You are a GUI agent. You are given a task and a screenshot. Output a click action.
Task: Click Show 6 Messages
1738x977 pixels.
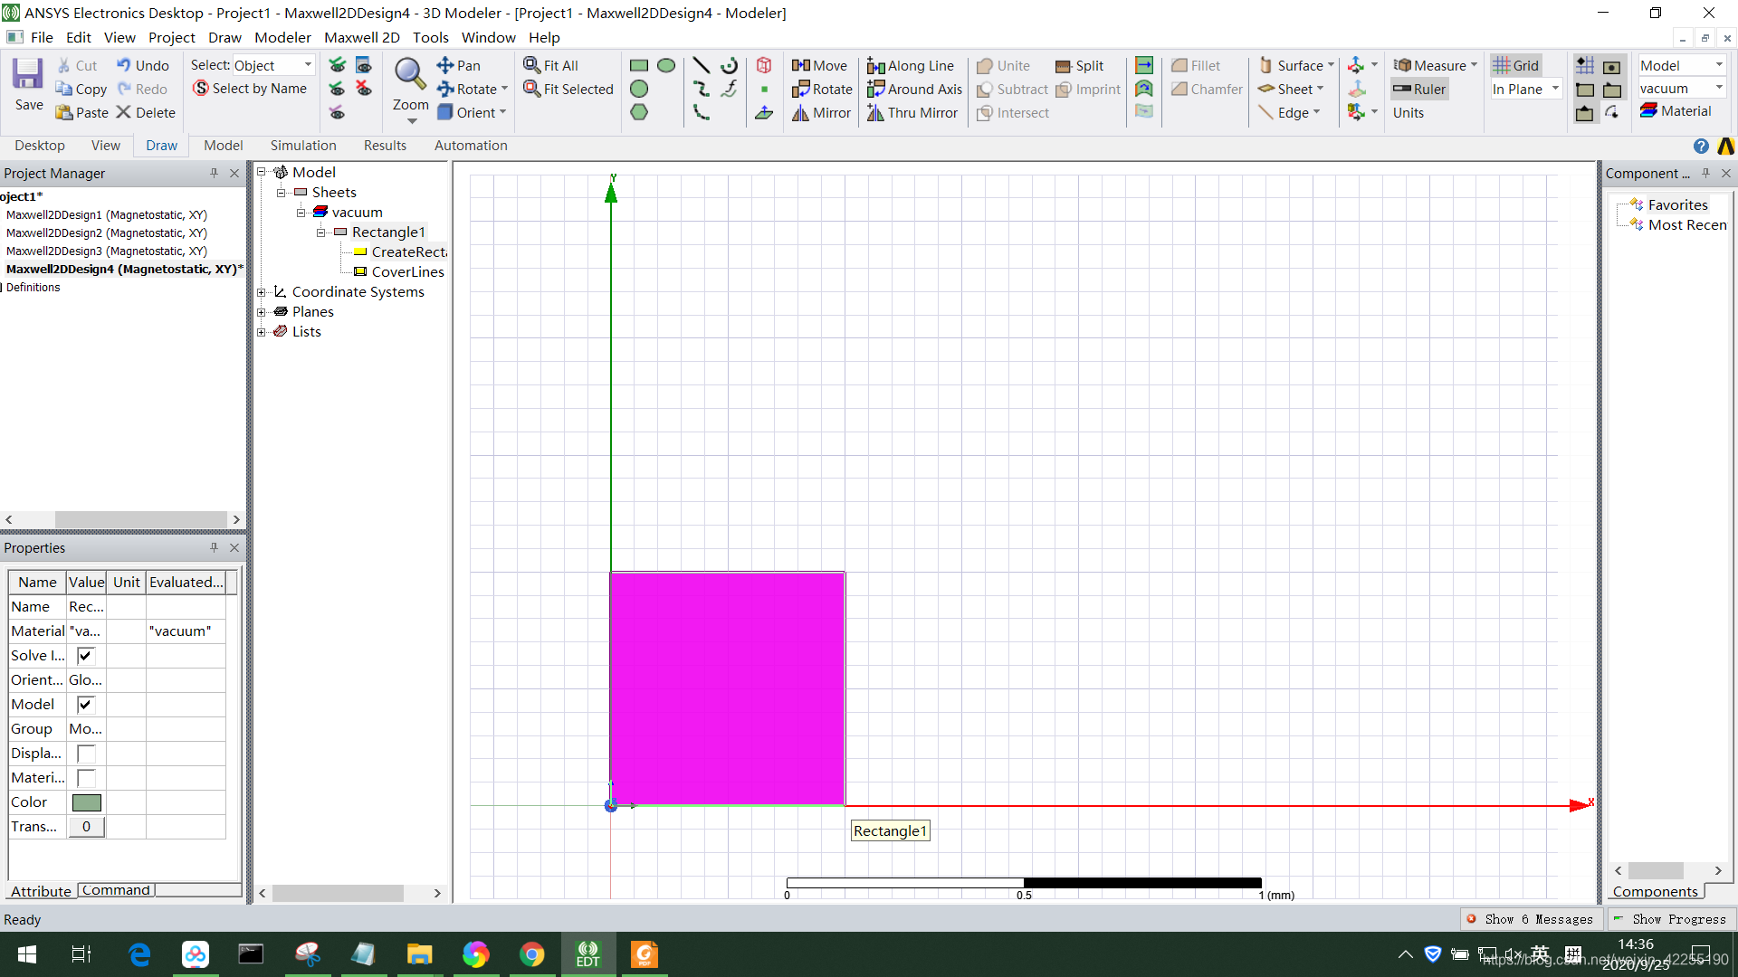pos(1539,919)
